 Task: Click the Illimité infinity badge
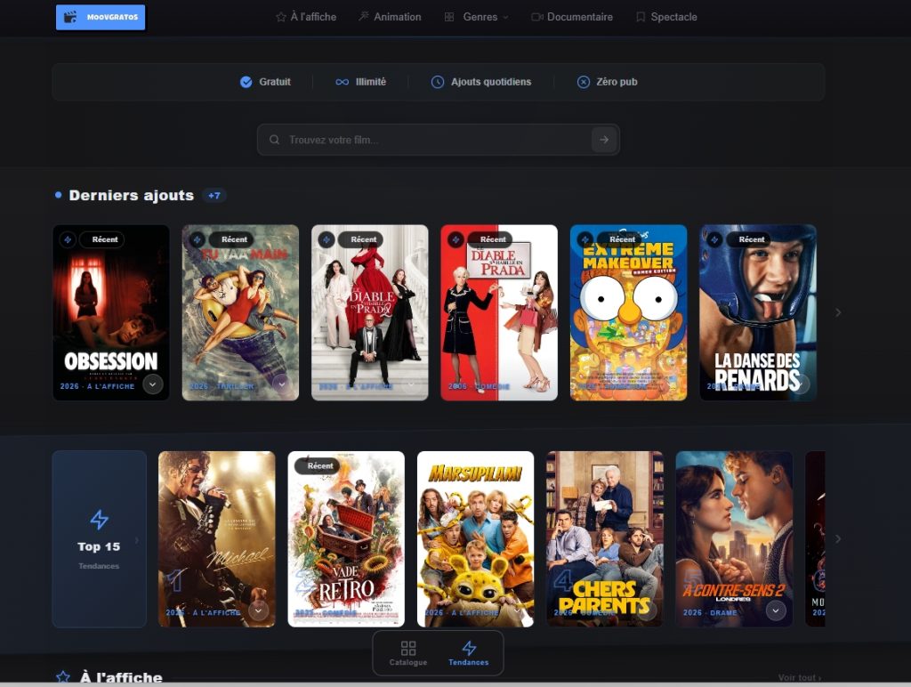[x=361, y=82]
